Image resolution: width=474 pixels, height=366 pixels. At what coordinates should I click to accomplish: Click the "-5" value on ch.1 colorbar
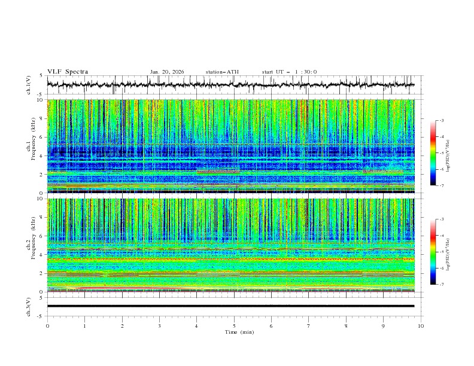pos(441,153)
